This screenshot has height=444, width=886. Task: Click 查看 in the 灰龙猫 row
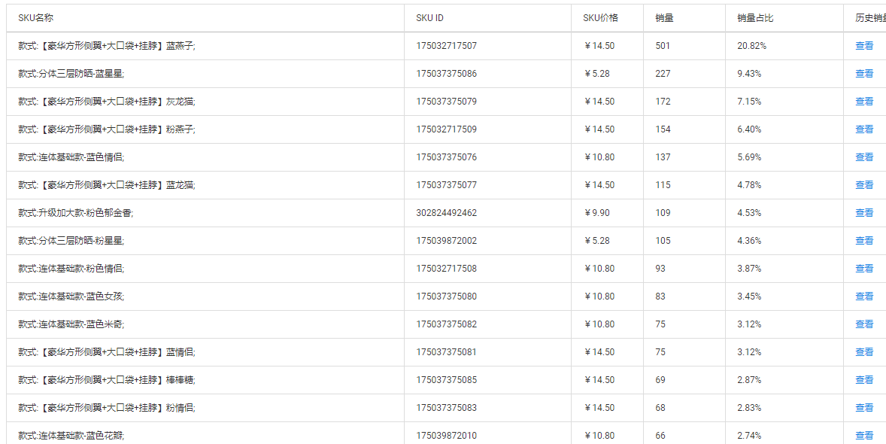coord(864,102)
